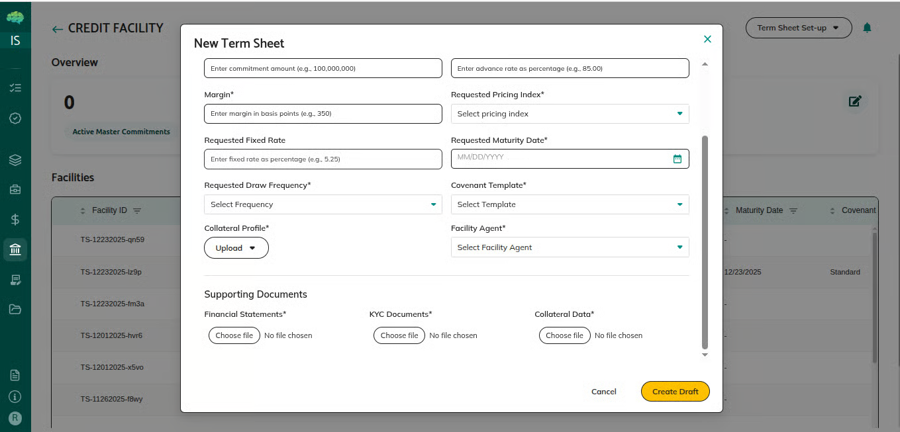Open the Term Sheet Set-up menu
Viewport: 900px width, 432px height.
point(798,28)
